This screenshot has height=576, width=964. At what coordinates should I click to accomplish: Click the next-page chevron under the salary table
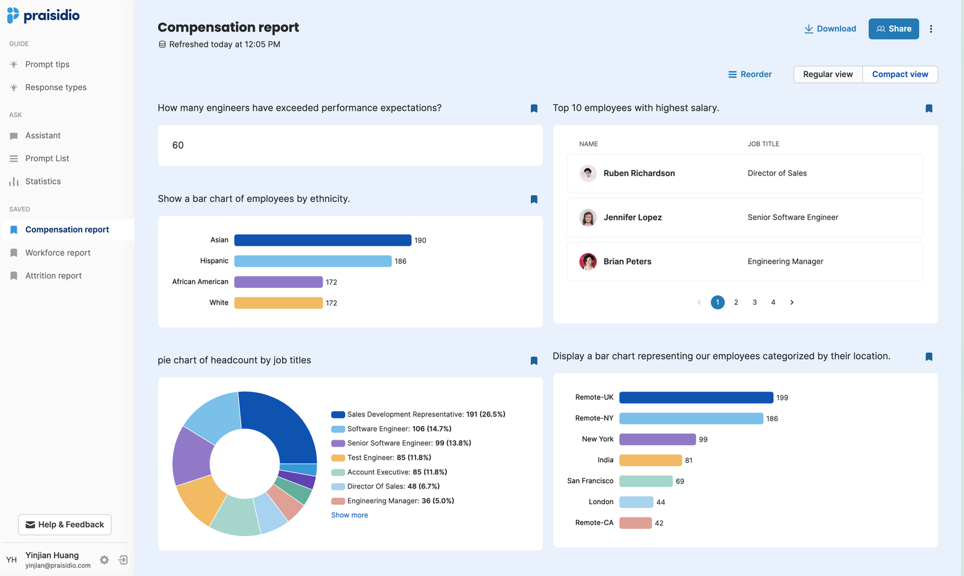[x=791, y=302]
